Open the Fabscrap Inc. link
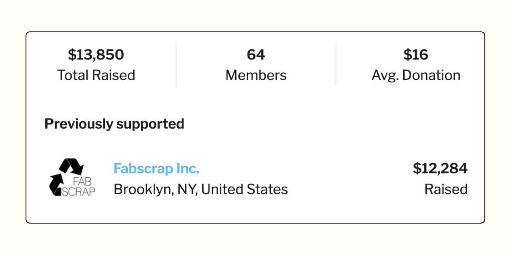The height and width of the screenshot is (255, 511). click(156, 169)
